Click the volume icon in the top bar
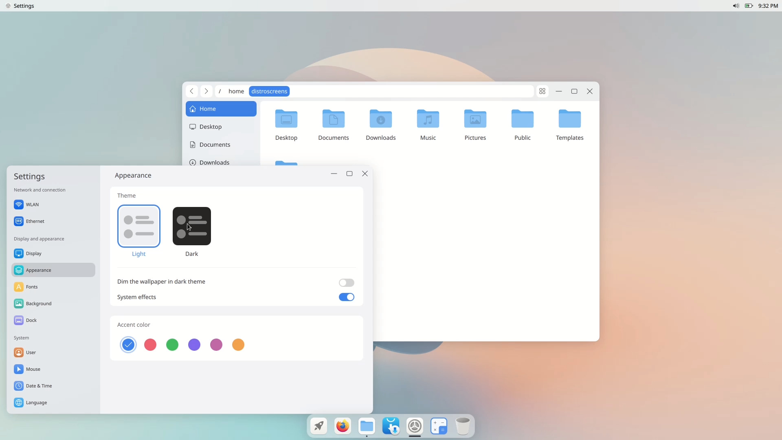Viewport: 782px width, 440px height. click(x=736, y=6)
